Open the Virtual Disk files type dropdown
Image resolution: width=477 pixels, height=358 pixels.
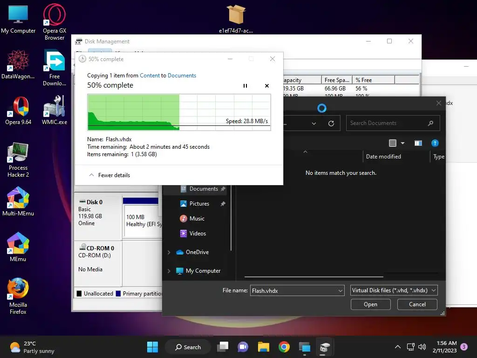click(394, 290)
